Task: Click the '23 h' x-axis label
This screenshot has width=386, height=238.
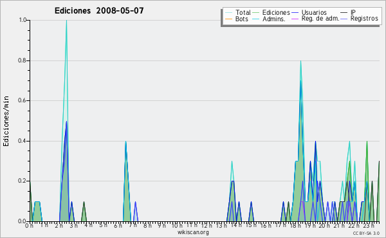Action: pos(369,226)
